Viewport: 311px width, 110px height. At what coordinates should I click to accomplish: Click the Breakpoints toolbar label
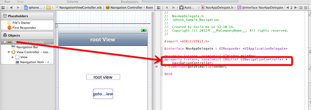click(x=130, y=2)
